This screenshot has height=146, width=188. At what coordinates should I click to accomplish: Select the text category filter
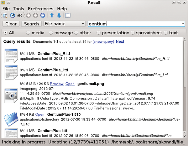[x=171, y=32]
